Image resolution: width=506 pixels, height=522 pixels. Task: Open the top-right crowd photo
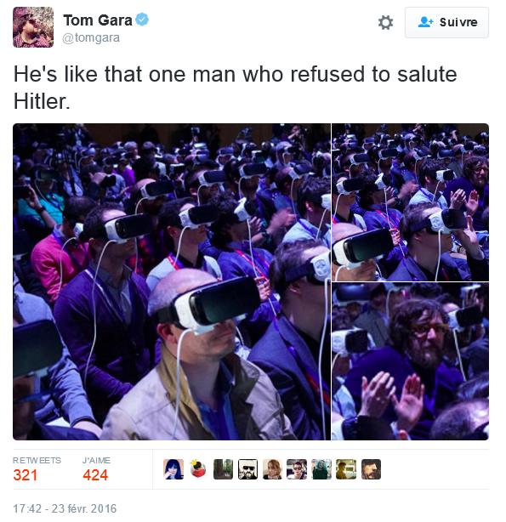coord(410,202)
